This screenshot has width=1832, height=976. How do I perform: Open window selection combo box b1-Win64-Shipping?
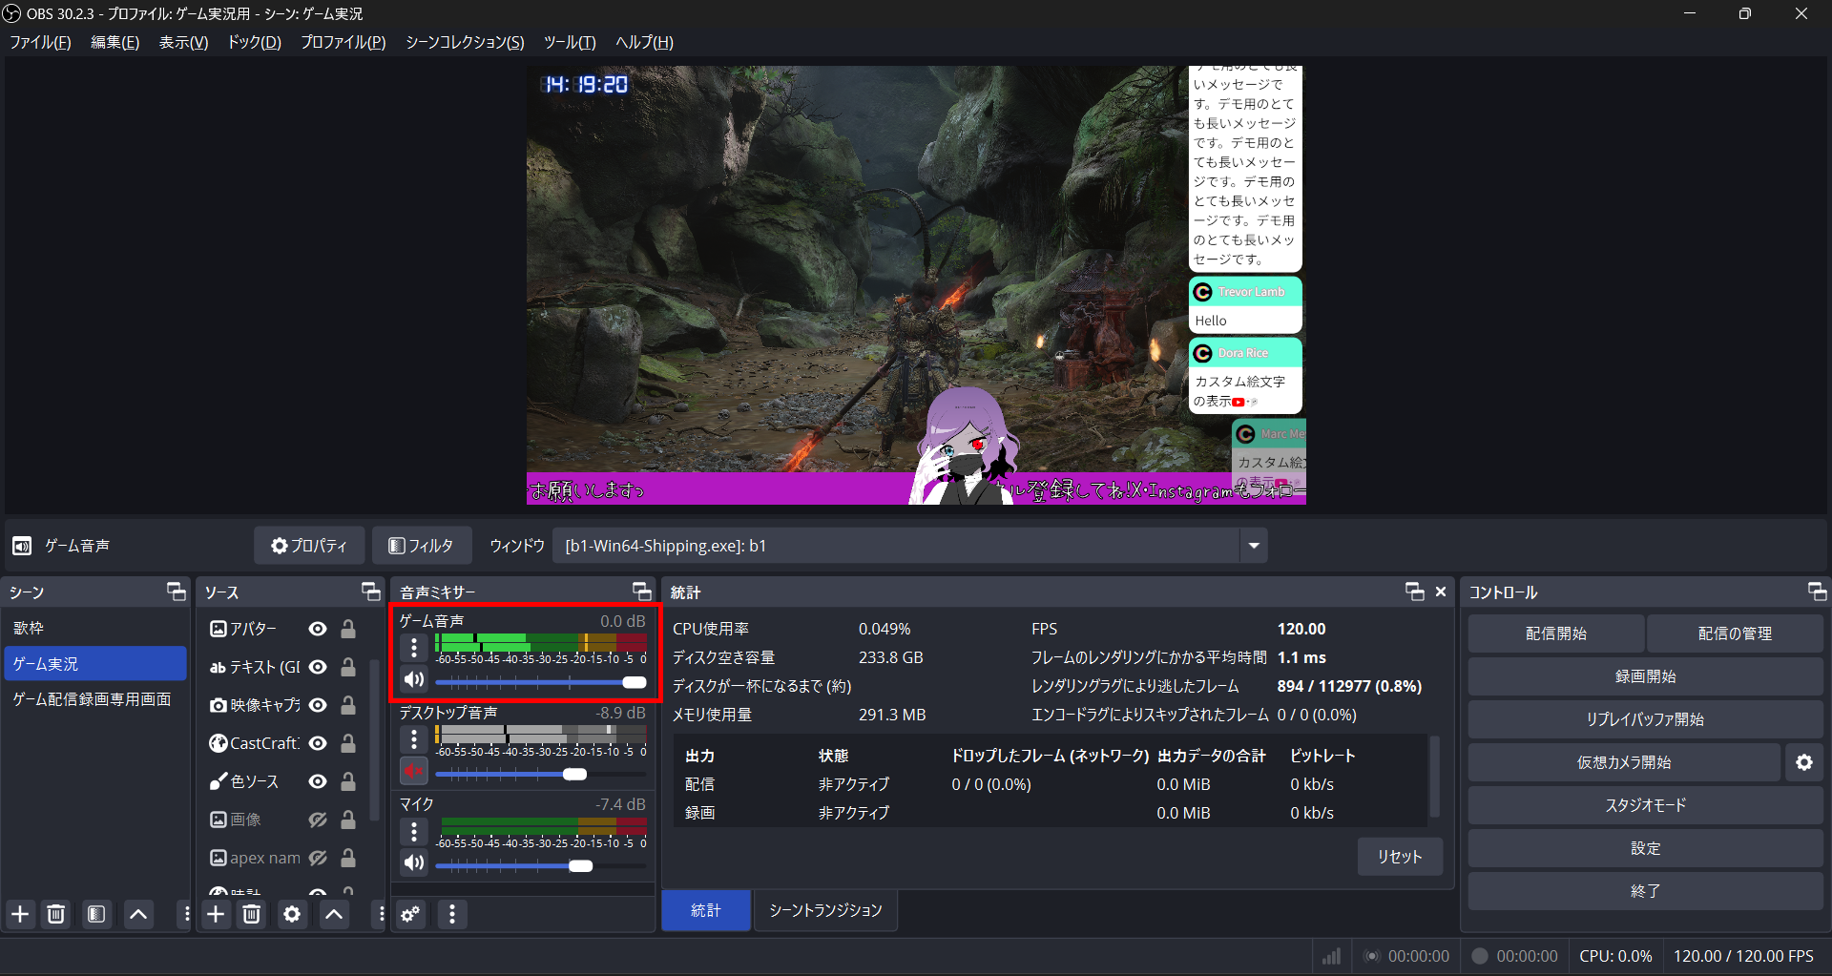(909, 546)
